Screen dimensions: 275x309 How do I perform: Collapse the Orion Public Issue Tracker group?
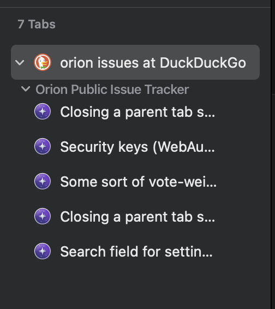coord(26,89)
